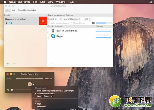The width and height of the screenshot is (154, 110).
Task: Set recording quality to Maximum
Action: [42, 107]
